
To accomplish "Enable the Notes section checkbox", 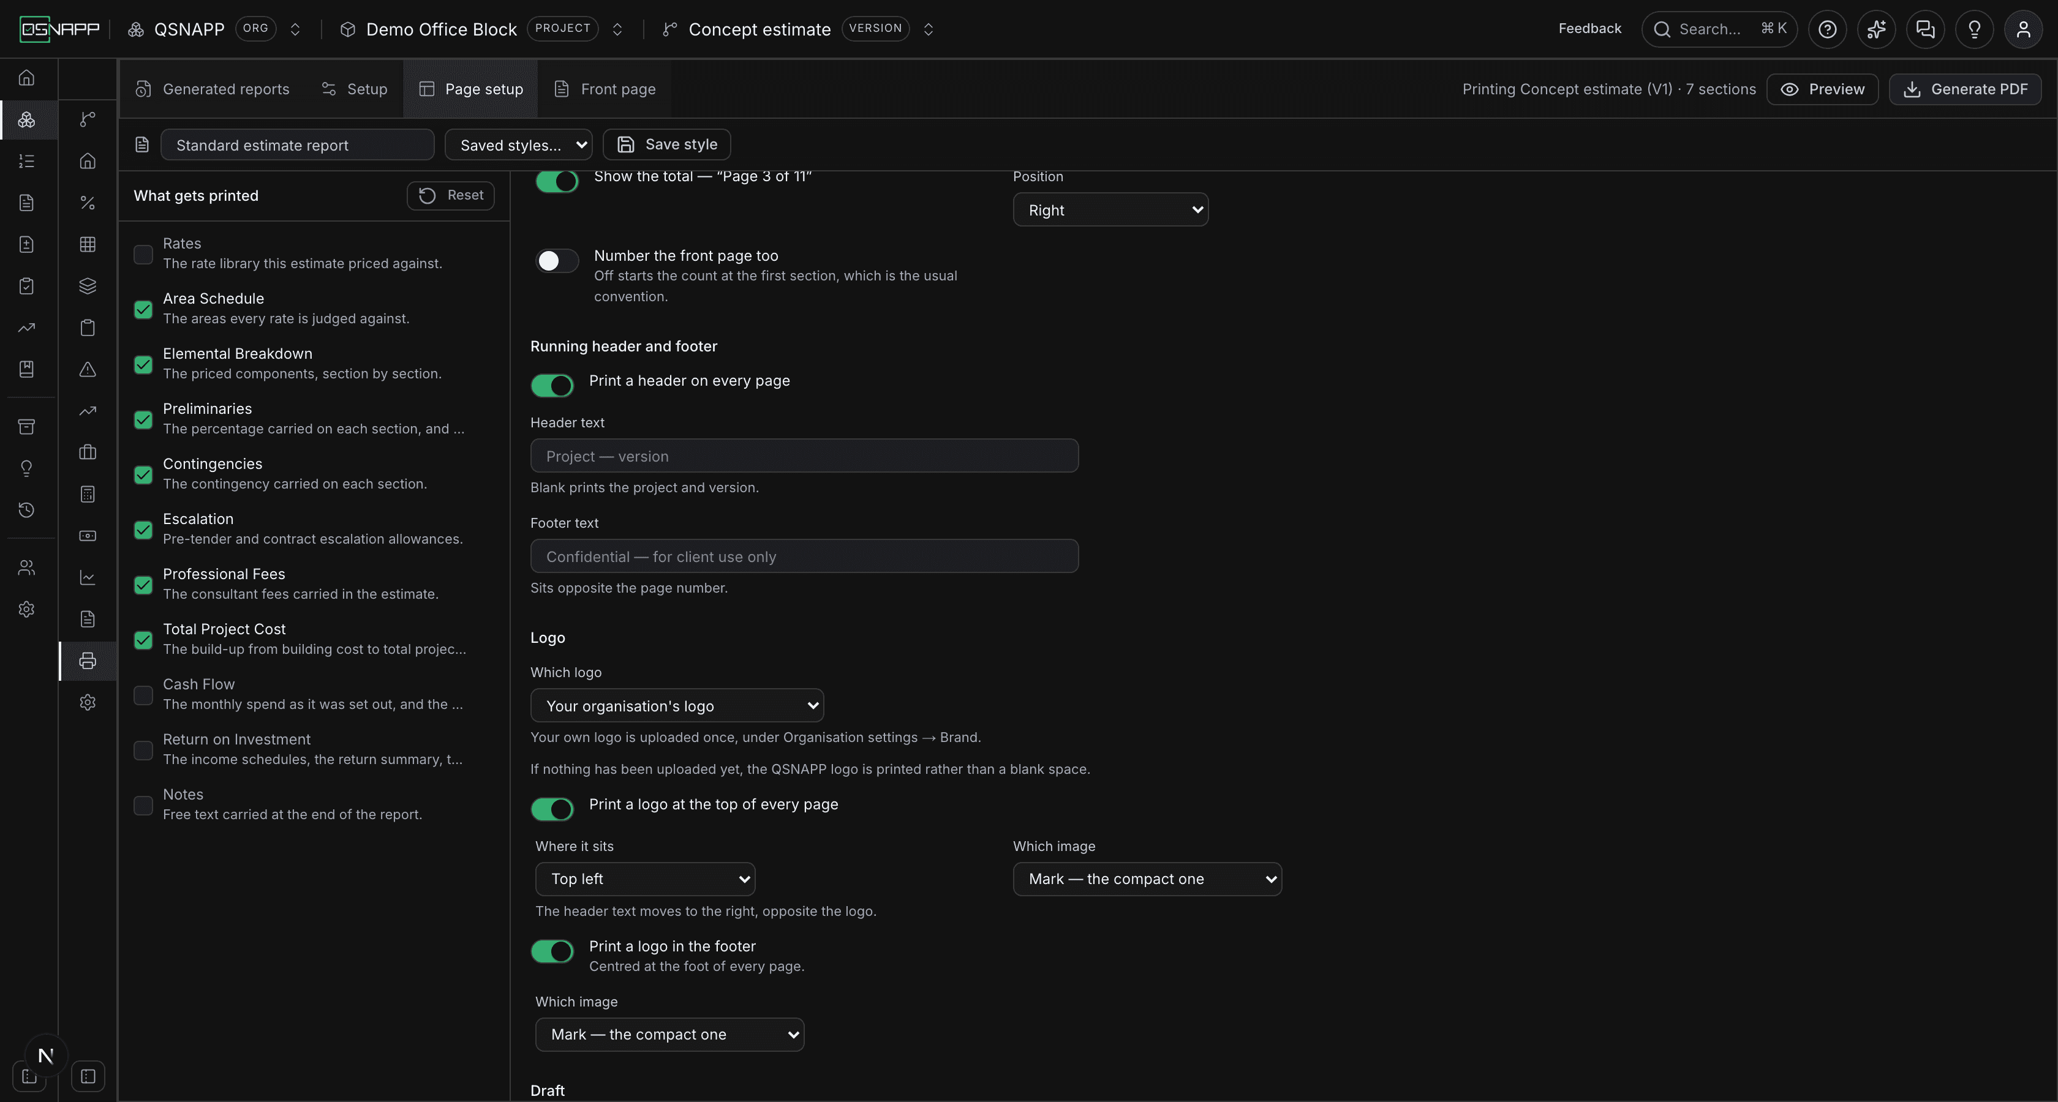I will coord(143,805).
